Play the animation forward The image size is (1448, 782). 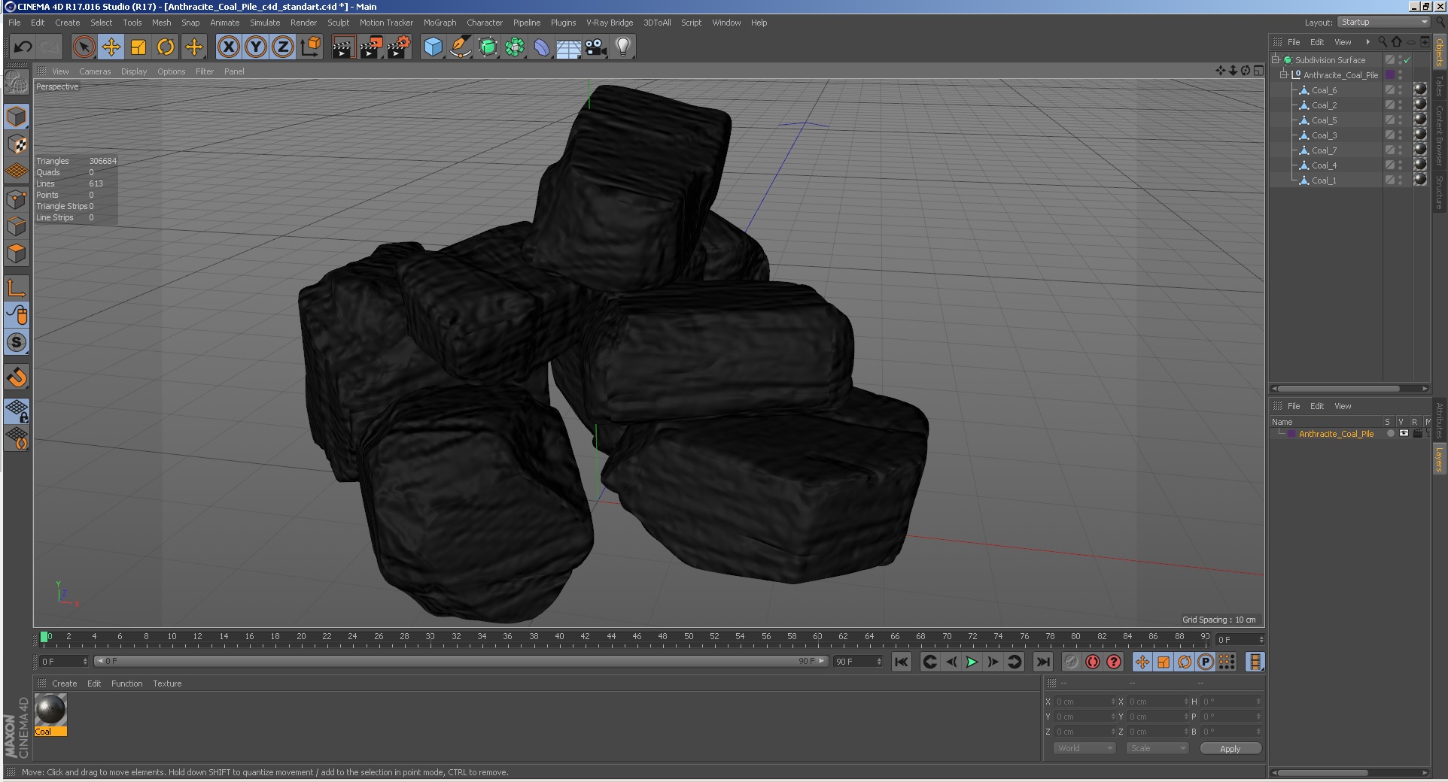[972, 662]
